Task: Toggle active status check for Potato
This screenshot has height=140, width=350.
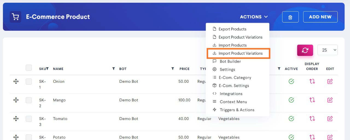Action: click(x=291, y=137)
